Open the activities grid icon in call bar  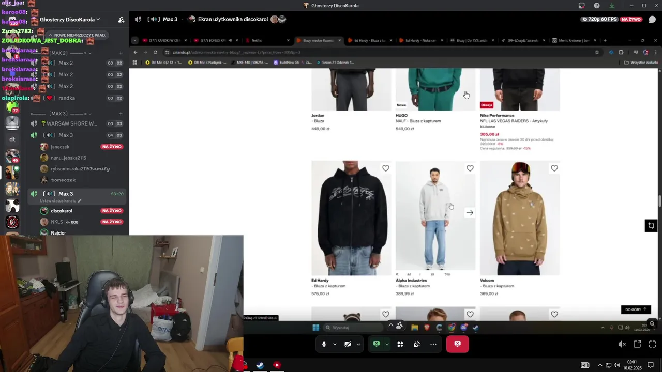click(400, 344)
